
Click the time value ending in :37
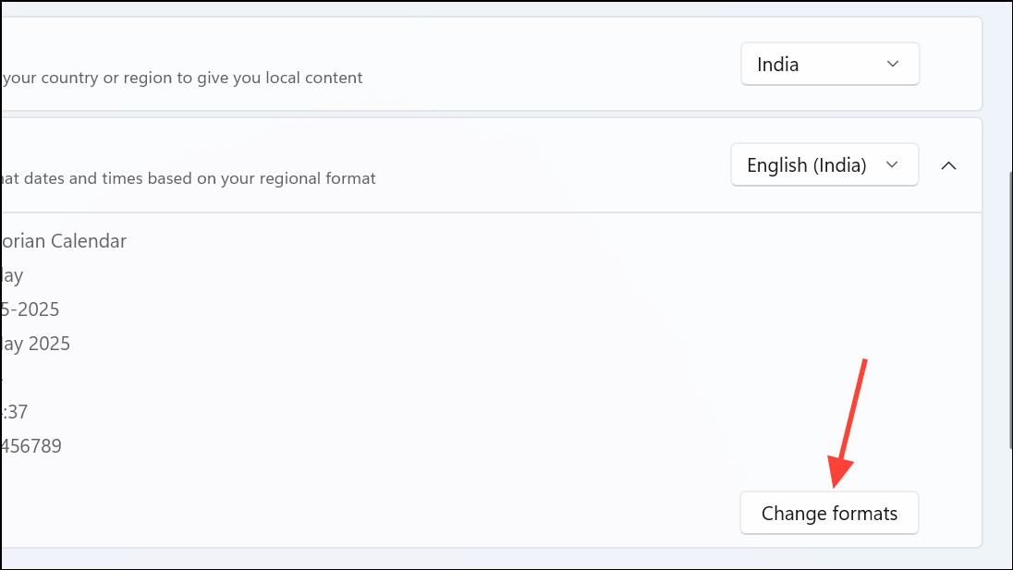click(15, 411)
